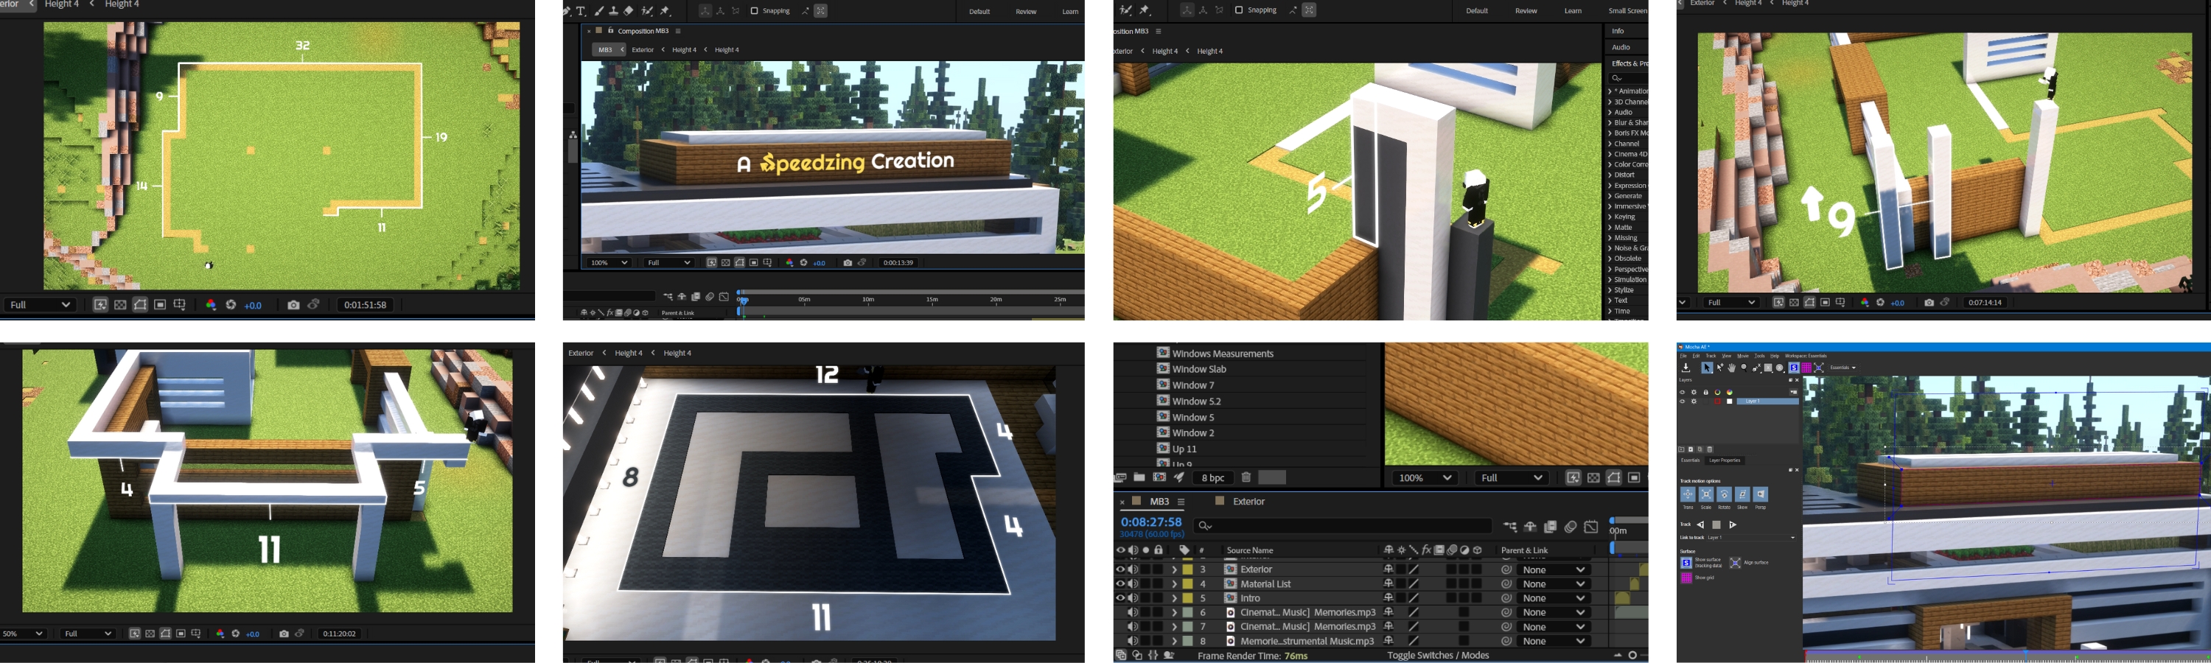Hide the Exterior layer with eye toggle

tap(1120, 569)
